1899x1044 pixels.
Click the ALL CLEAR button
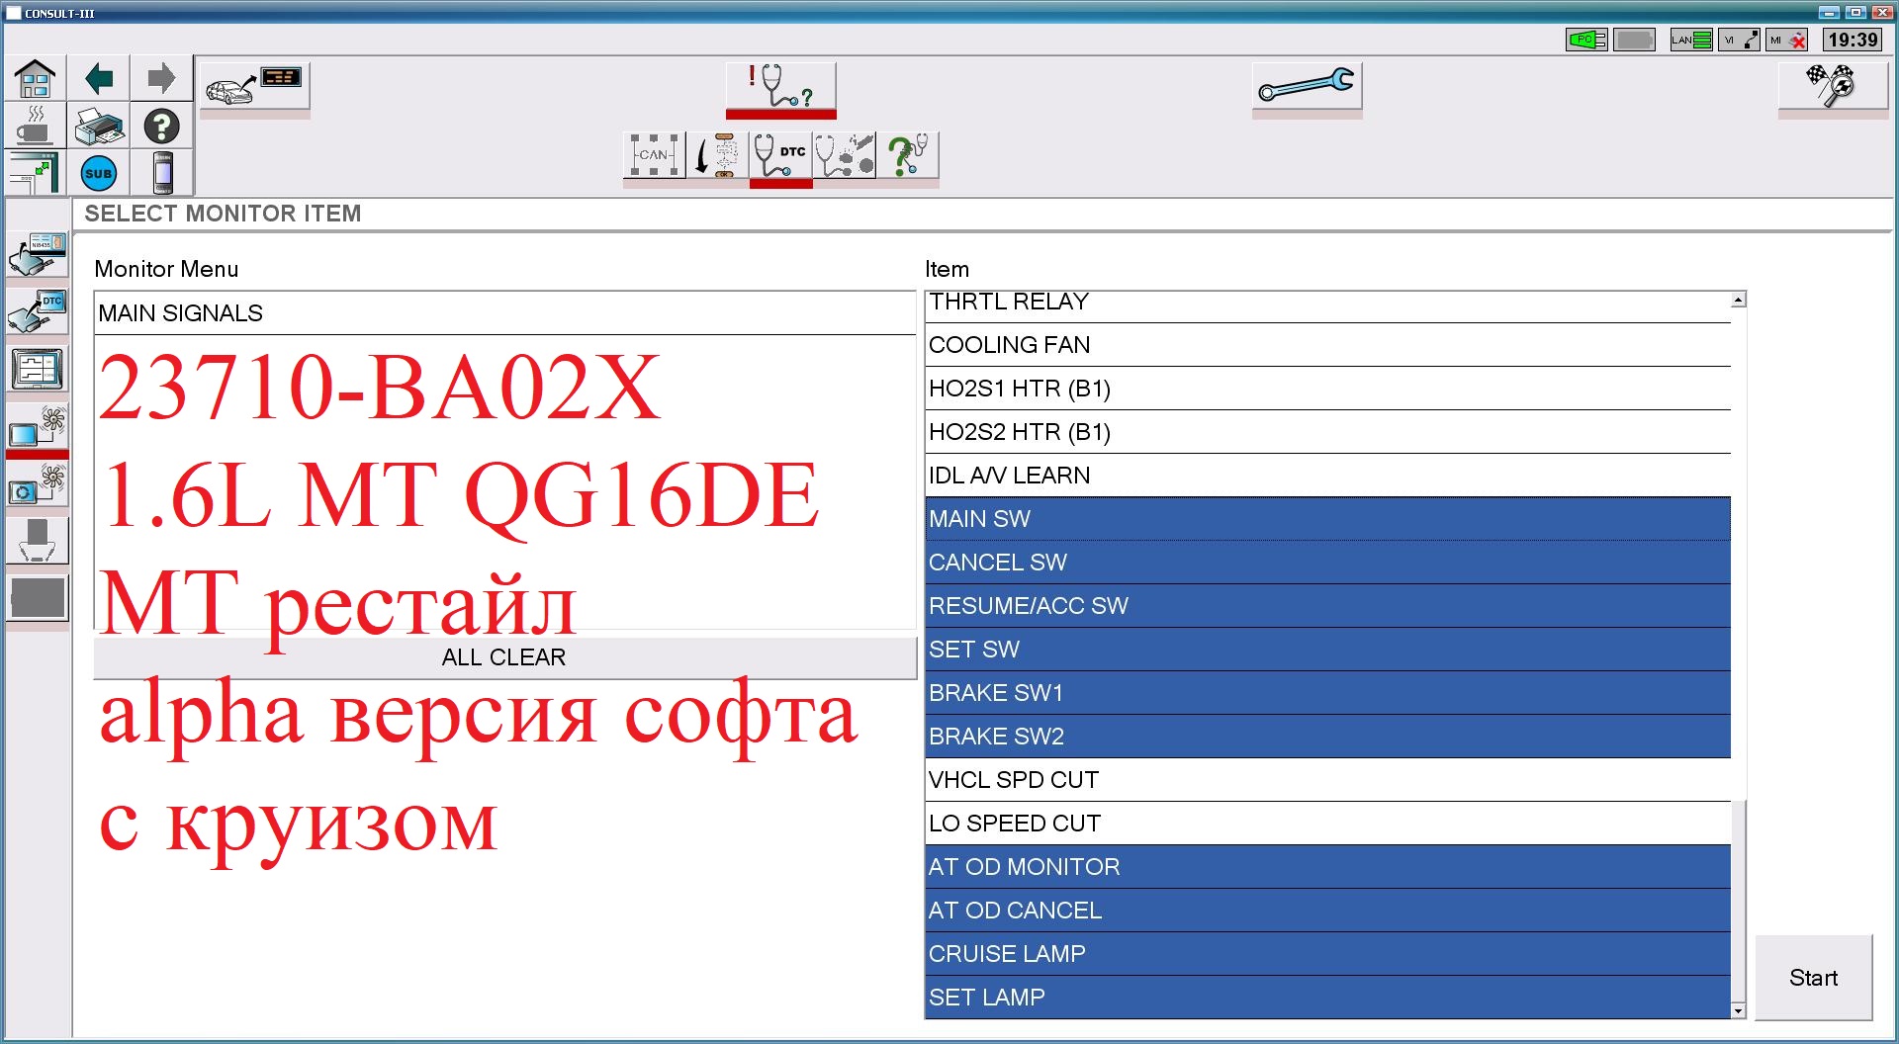pos(504,657)
